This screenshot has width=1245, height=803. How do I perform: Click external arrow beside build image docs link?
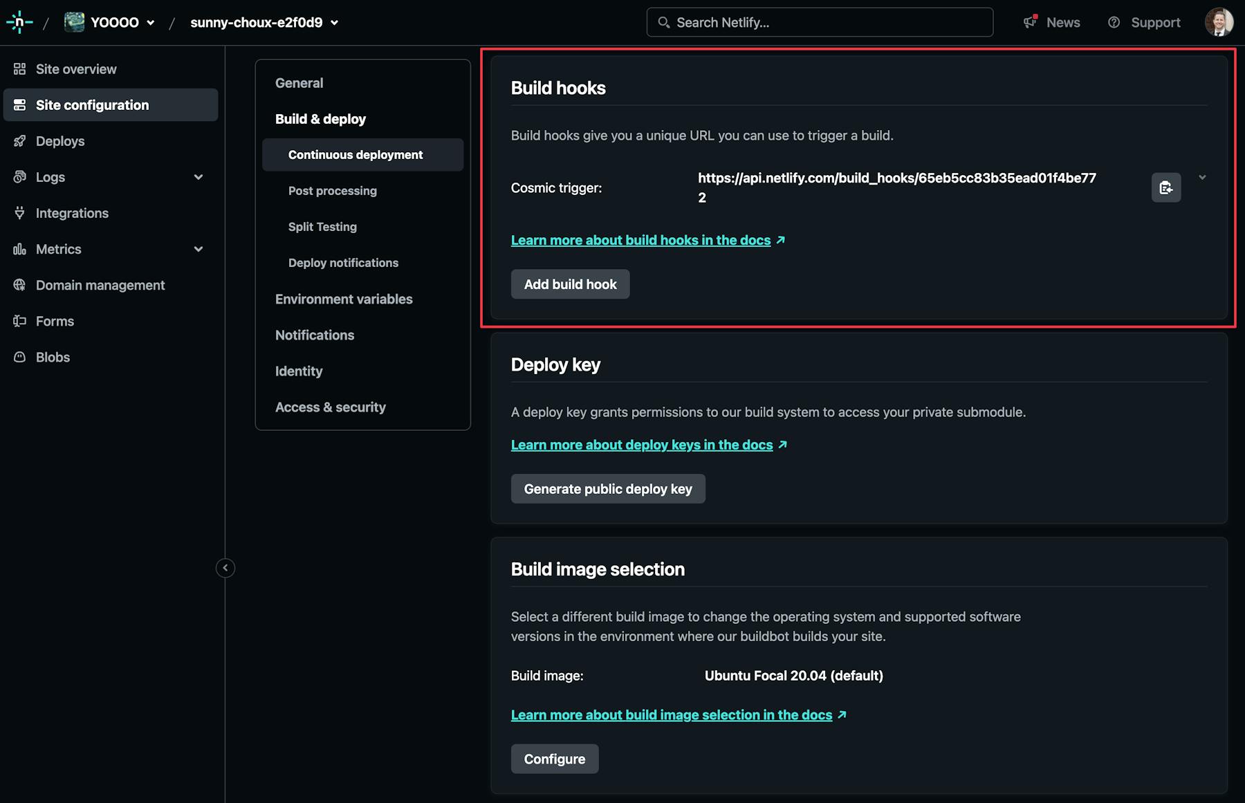[x=842, y=714]
